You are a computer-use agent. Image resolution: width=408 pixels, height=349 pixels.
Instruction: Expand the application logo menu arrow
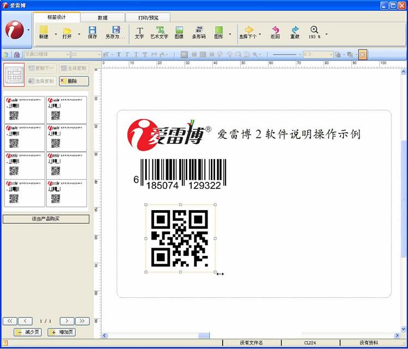(28, 30)
